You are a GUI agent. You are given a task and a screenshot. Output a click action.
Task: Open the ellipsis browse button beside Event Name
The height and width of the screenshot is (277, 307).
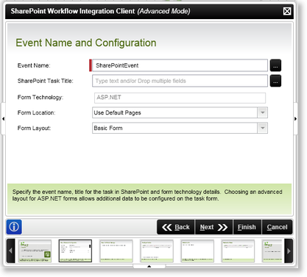point(275,65)
